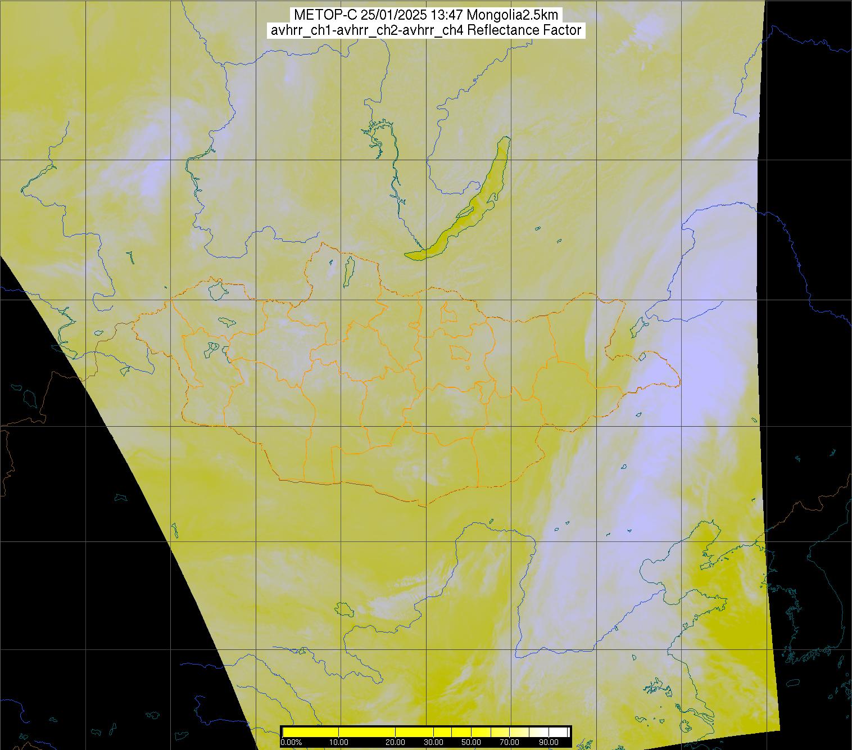The height and width of the screenshot is (750, 852).
Task: Click the title line 'METOP-C 25/01/2025 13:47 Mongolia2.5km'
Action: click(426, 15)
